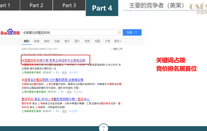
Task: Click V2 badge under 整容机构 排名 2016 result
Action: tap(57, 111)
